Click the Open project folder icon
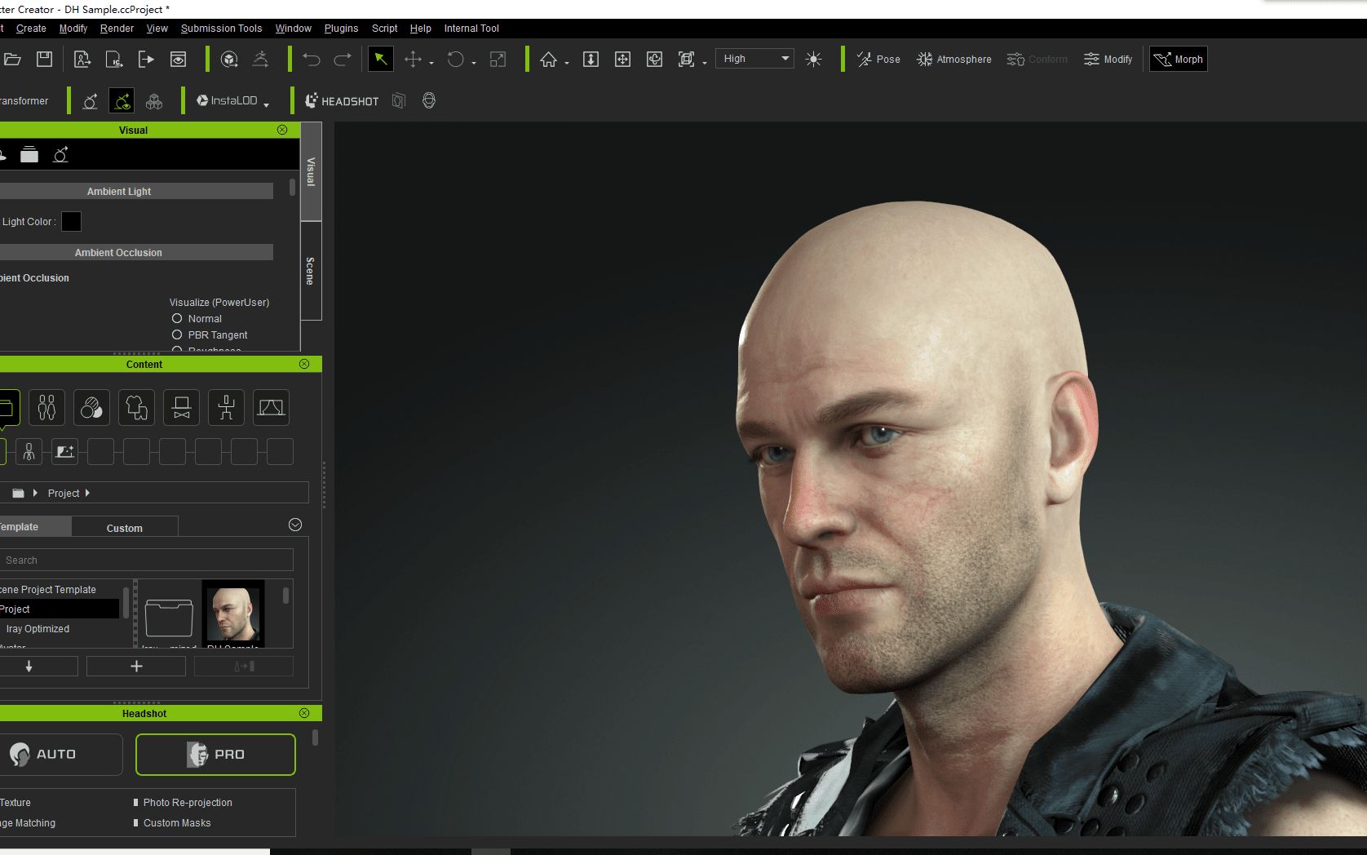The height and width of the screenshot is (855, 1367). pyautogui.click(x=11, y=59)
